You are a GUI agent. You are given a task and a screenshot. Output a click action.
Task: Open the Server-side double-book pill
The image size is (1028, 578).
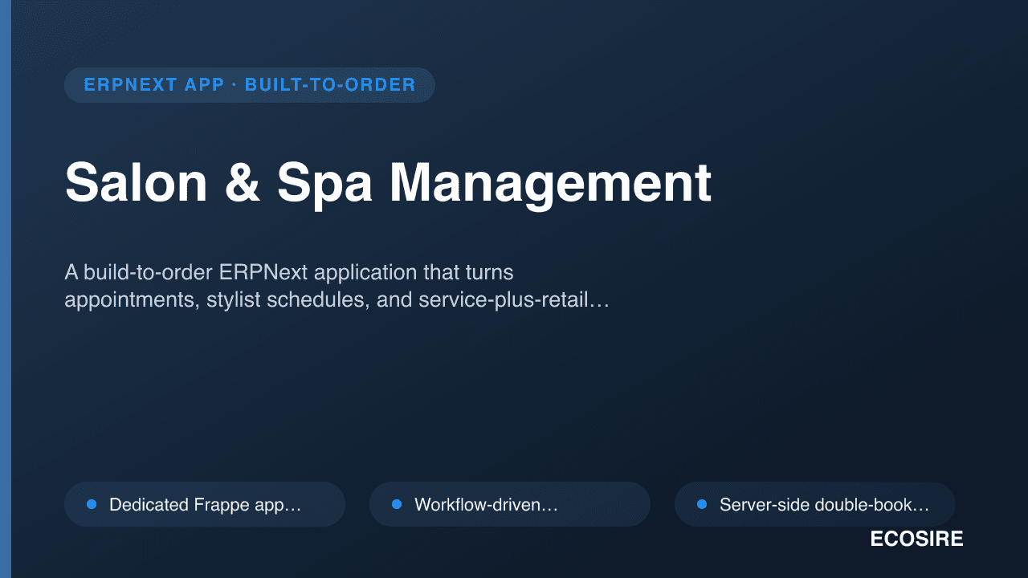[x=815, y=504]
